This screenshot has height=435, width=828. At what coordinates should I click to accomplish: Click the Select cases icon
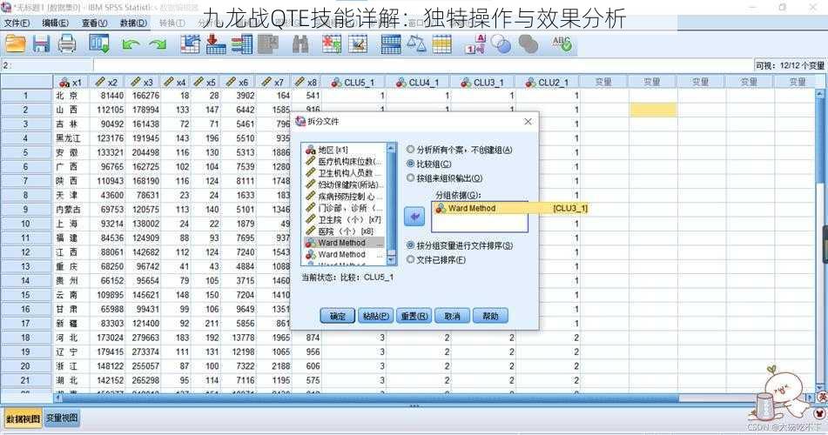(x=442, y=44)
